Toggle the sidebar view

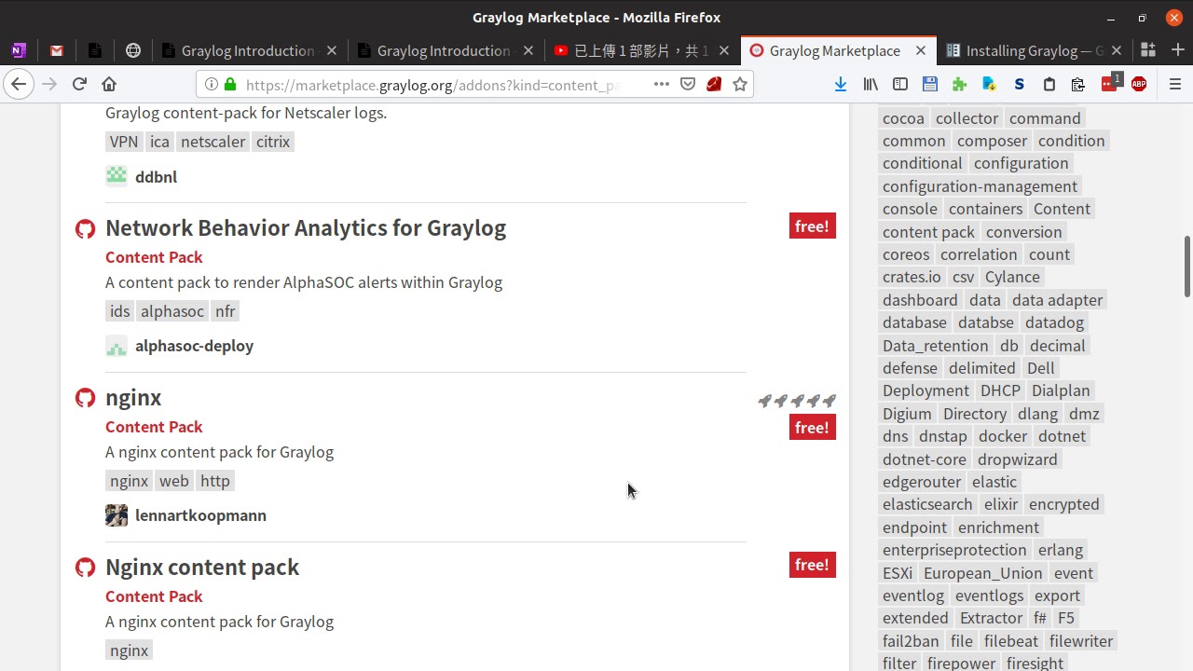click(x=900, y=84)
